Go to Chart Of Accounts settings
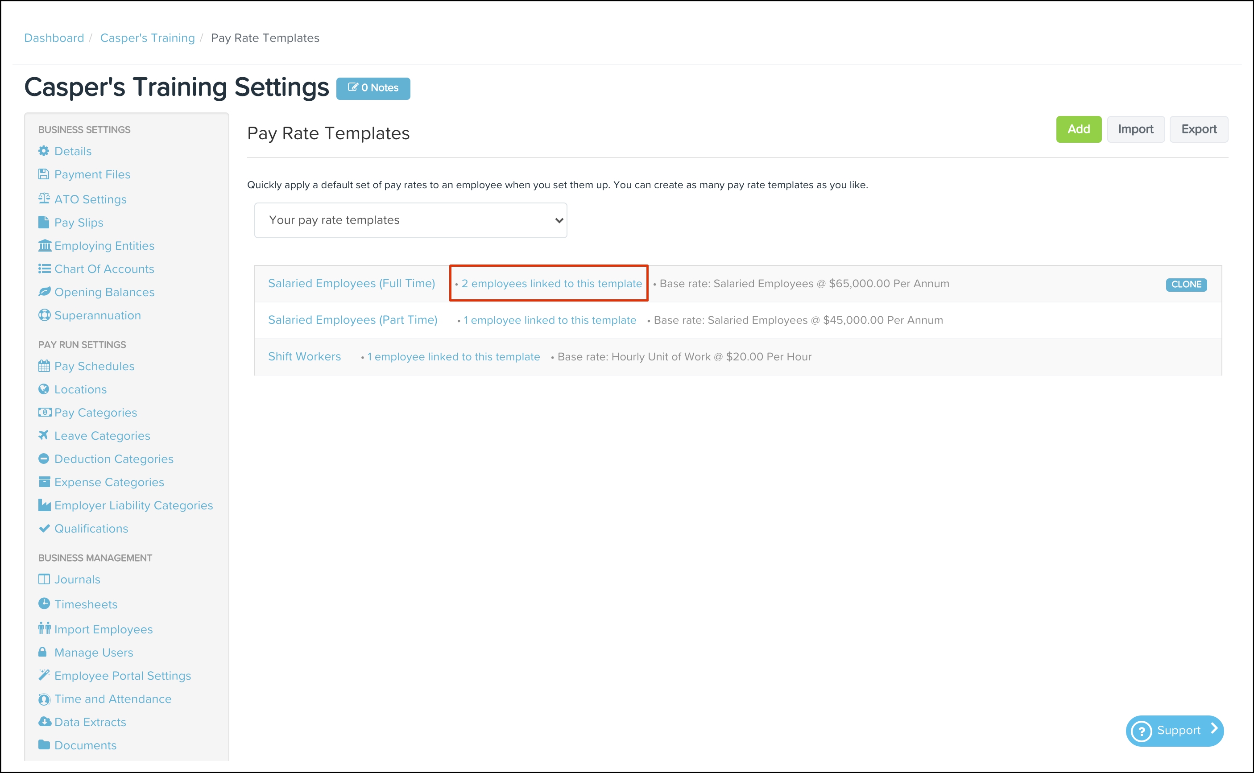Screen dimensions: 1254x773 coord(104,269)
